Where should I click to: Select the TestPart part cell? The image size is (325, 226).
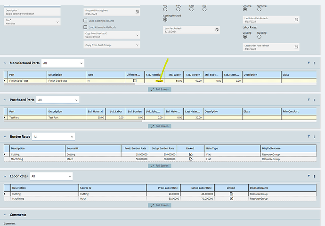tap(27, 117)
